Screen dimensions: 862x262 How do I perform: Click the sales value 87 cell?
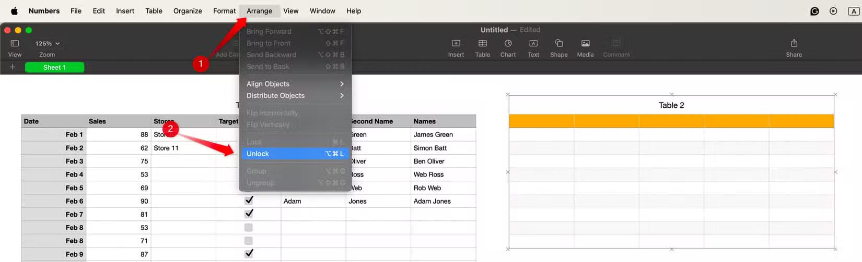point(119,254)
